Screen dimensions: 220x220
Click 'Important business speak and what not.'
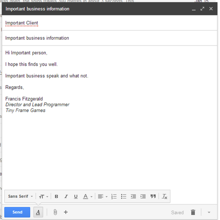47,76
